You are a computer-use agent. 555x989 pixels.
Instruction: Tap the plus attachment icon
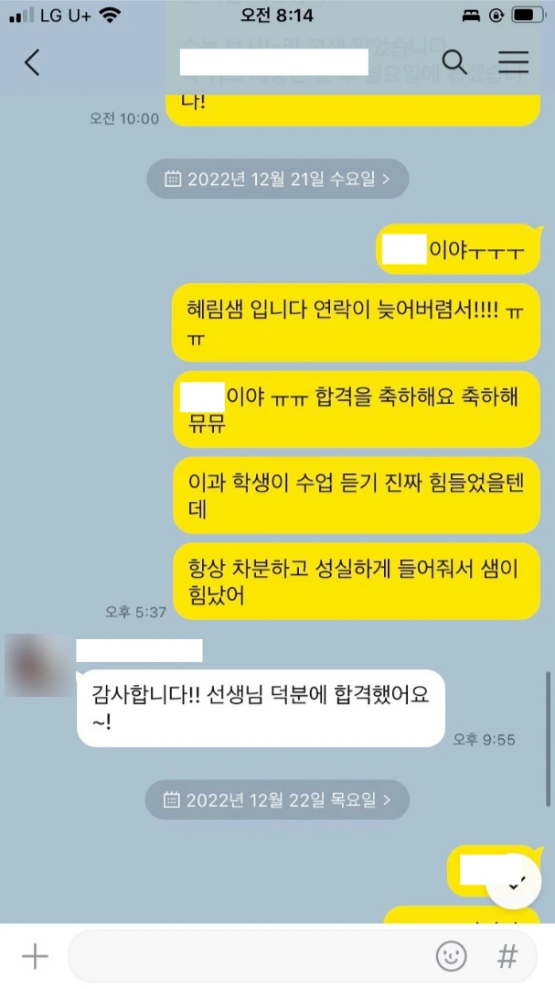36,956
